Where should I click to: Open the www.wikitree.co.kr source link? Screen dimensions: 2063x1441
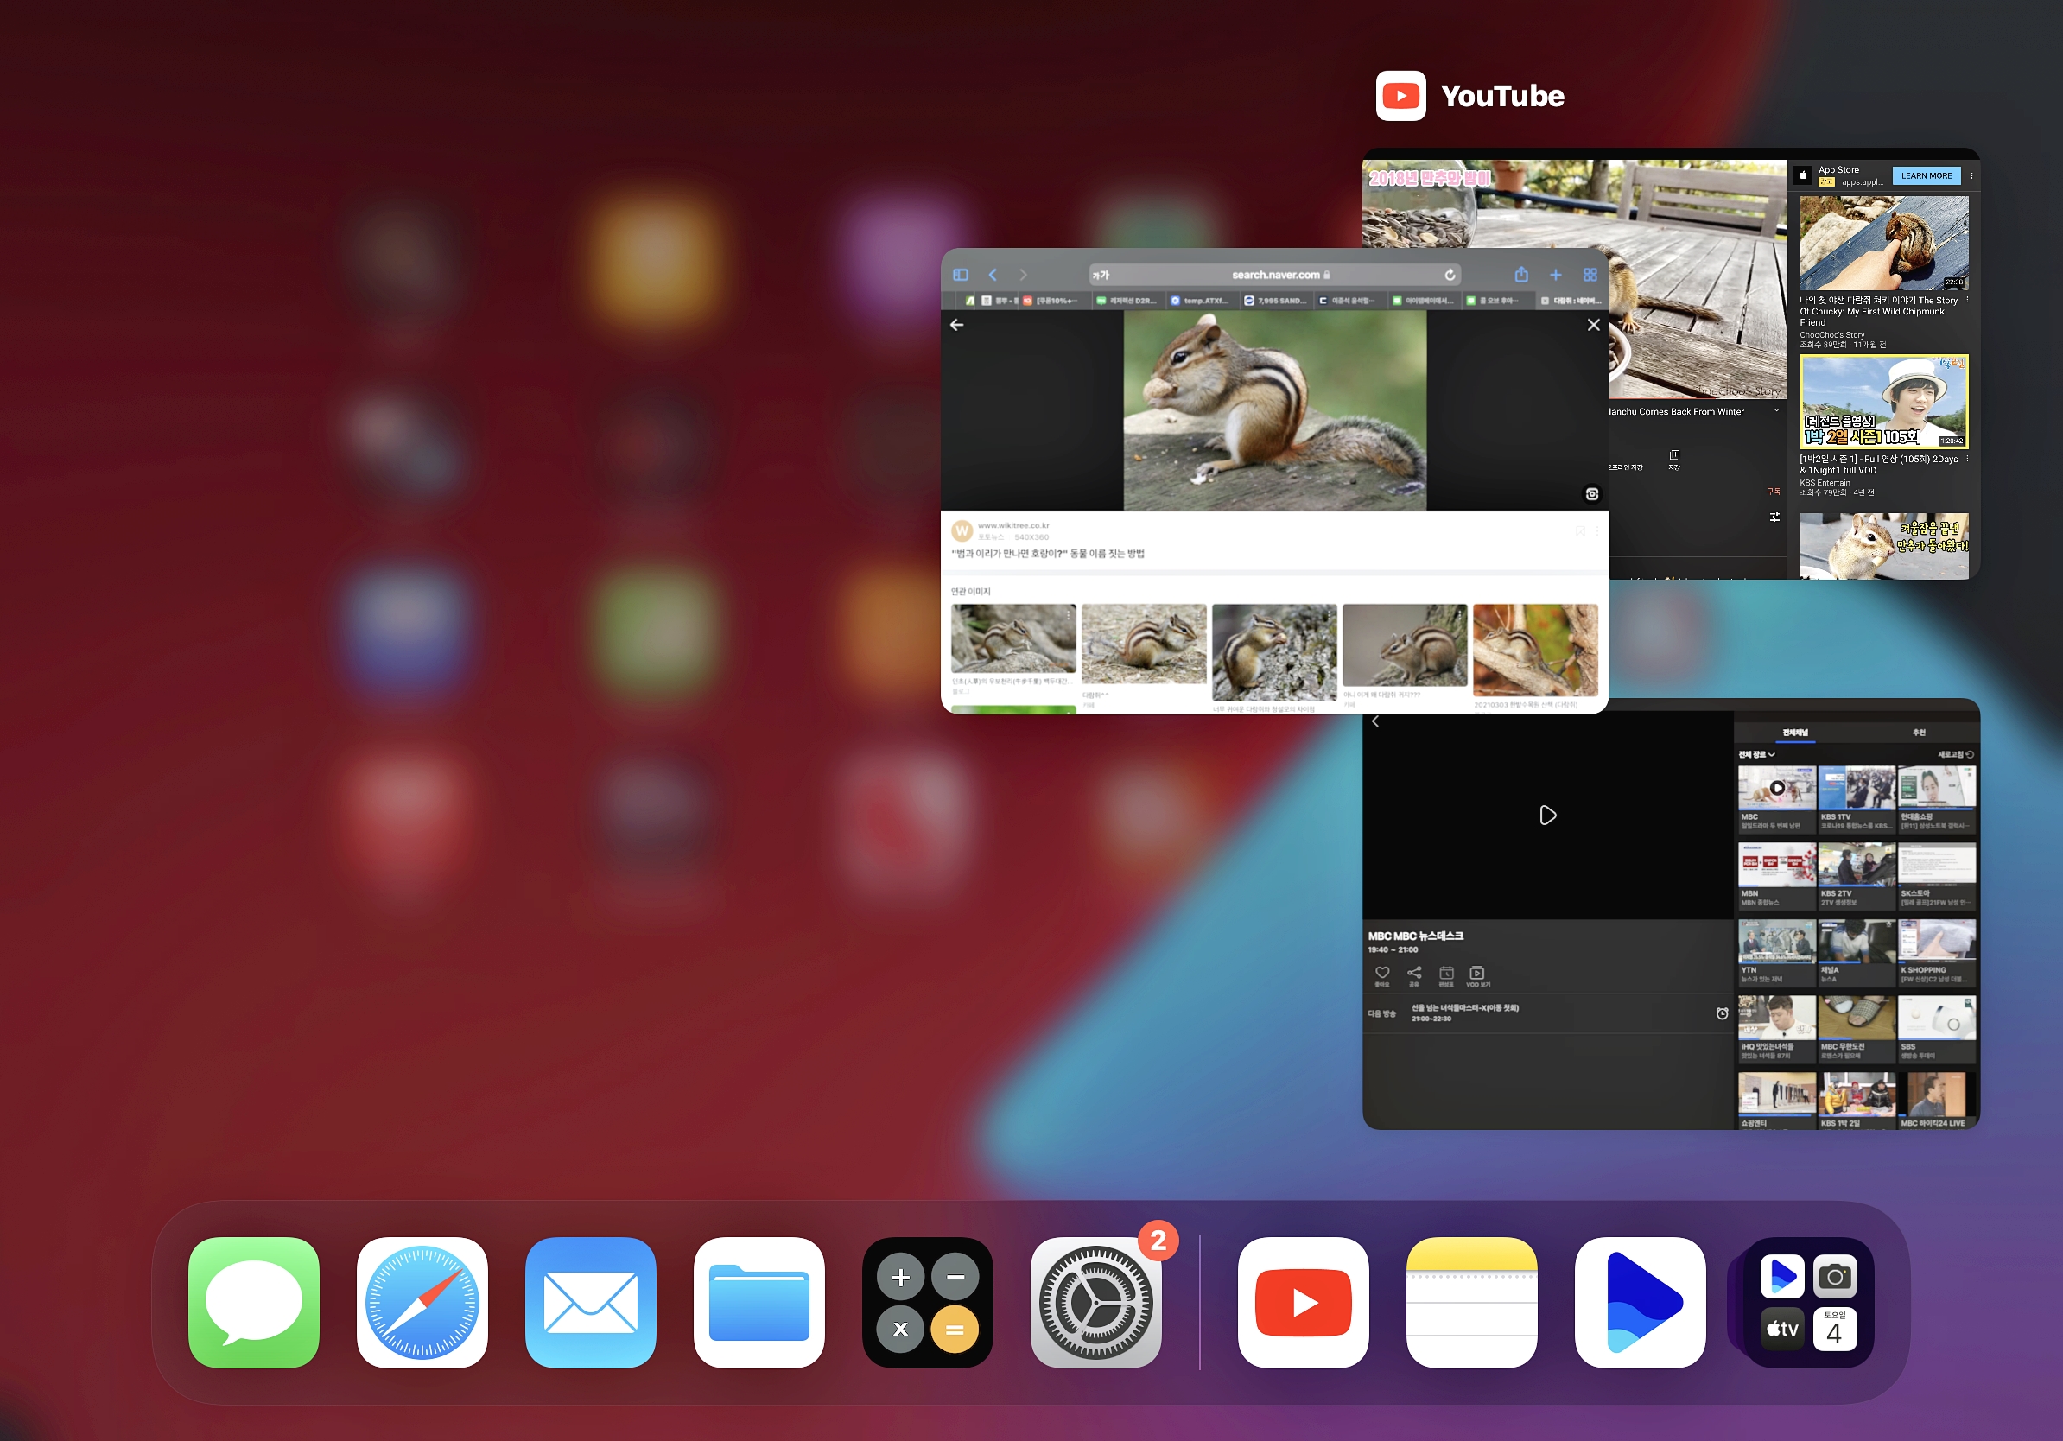1012,525
